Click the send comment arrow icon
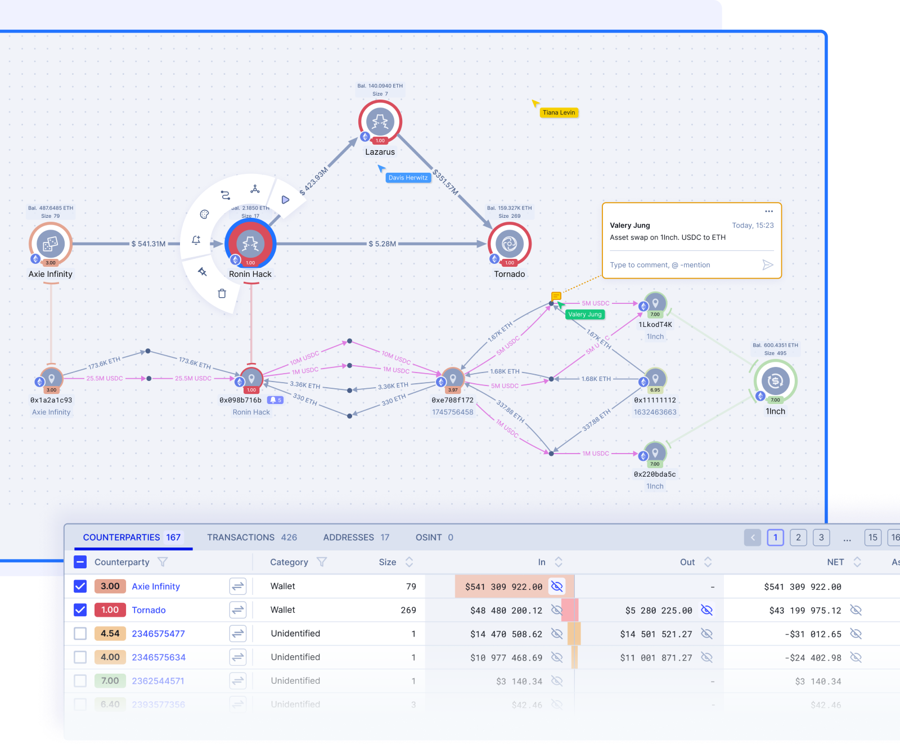Screen dimensions: 900x749 click(768, 265)
